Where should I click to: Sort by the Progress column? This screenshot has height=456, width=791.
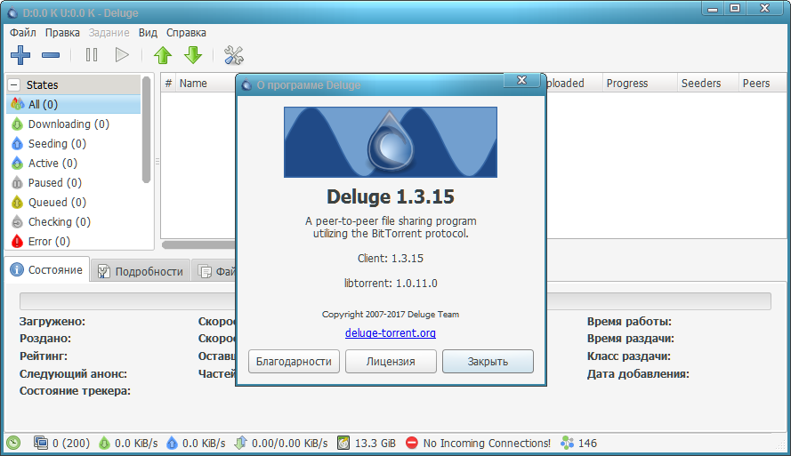[640, 84]
